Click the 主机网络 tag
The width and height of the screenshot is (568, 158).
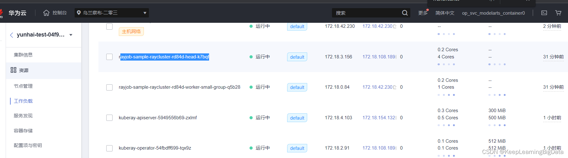(x=131, y=32)
